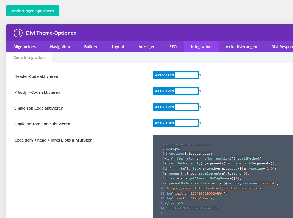
Task: Click the closing </script> code line
Action: pyautogui.click(x=174, y=203)
